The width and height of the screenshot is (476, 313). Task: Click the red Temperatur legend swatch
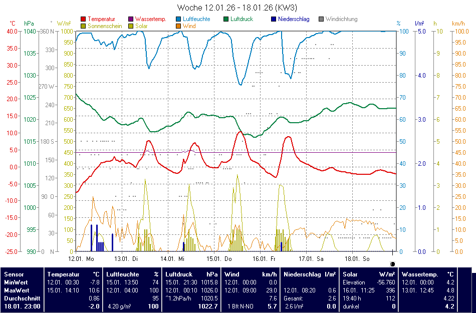click(83, 20)
